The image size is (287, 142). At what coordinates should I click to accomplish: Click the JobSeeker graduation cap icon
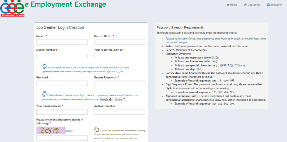[246, 5]
